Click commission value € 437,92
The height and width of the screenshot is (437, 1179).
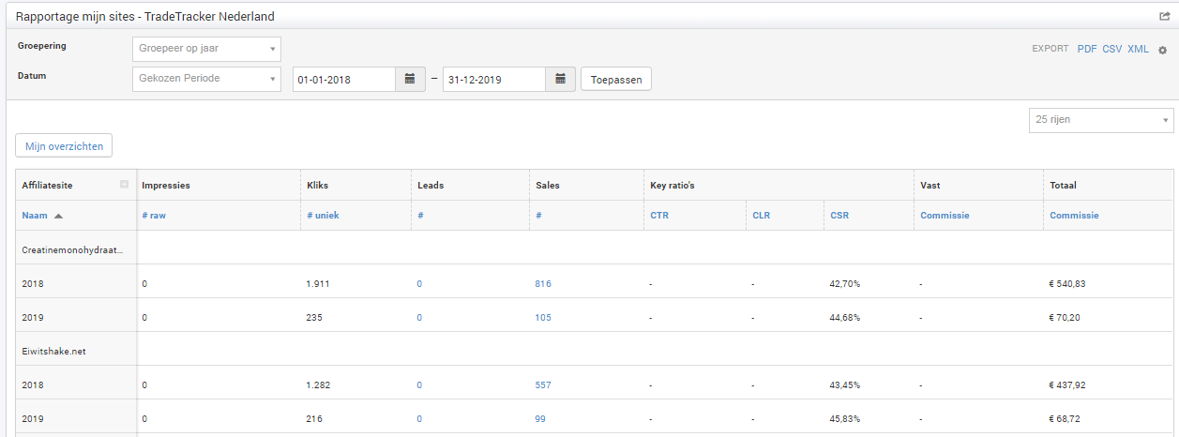click(1067, 384)
